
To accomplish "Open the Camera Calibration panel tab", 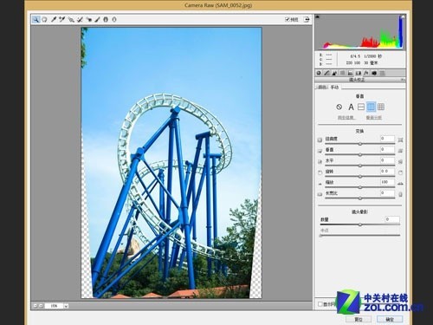I will [x=374, y=73].
